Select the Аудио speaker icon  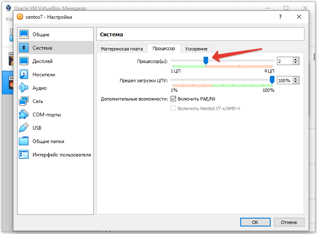tap(24, 88)
